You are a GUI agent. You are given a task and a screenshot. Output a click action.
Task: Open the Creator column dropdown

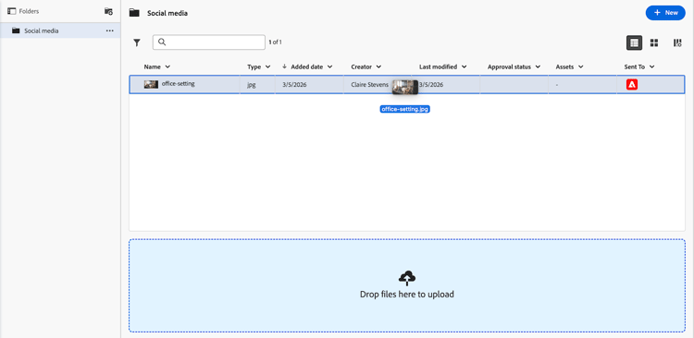[x=378, y=66]
